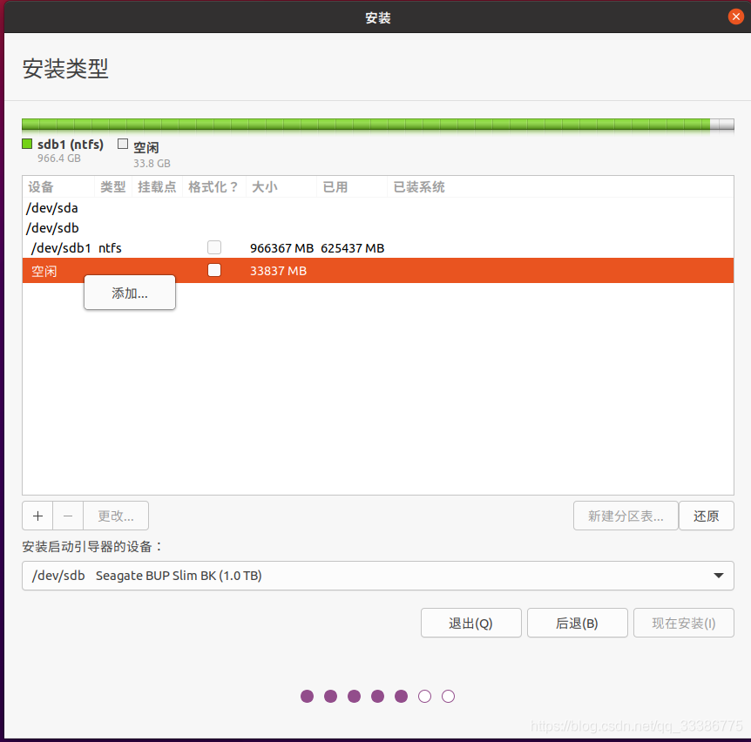
Task: Click the minus button to remove a partition
Action: pos(68,516)
